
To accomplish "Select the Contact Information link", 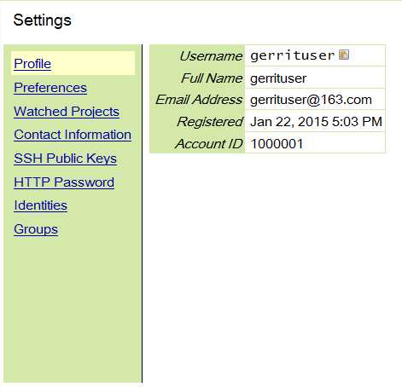I will point(73,135).
